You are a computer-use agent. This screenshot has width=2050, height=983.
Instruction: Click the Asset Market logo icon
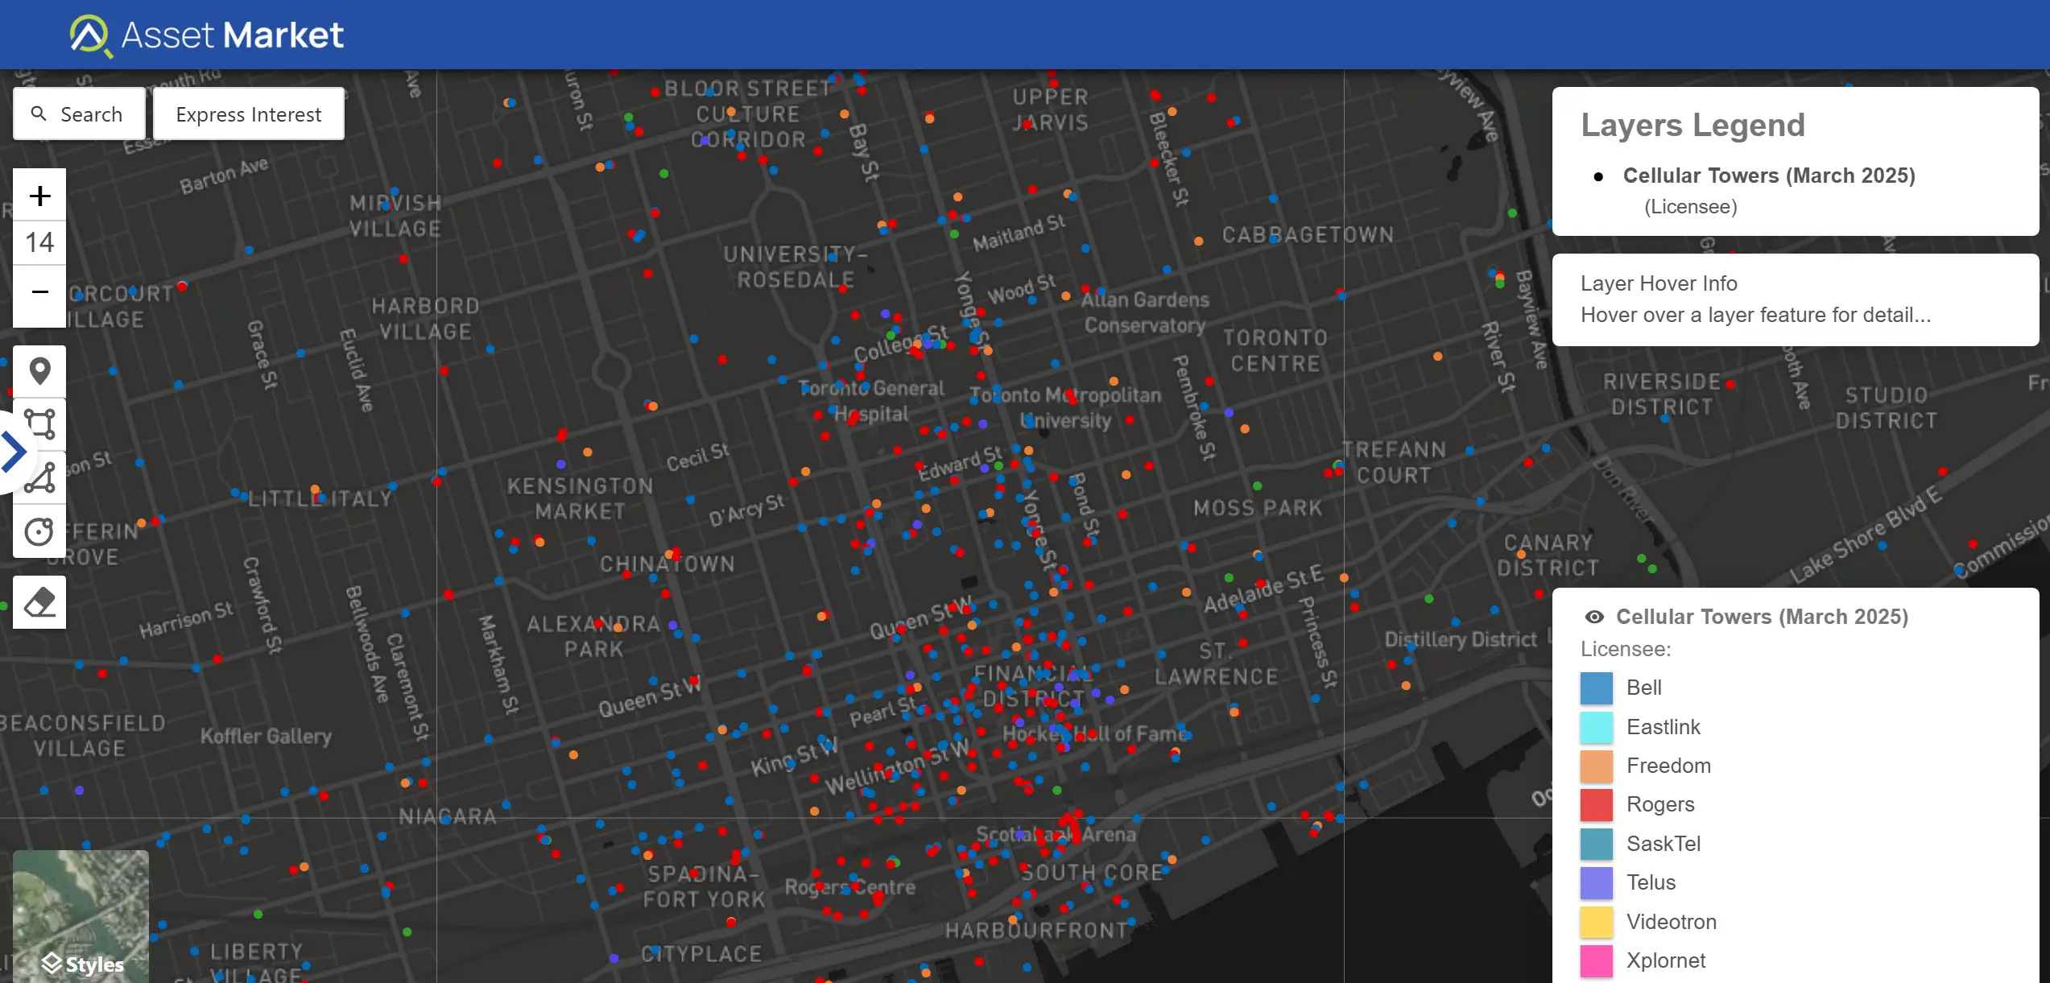point(90,35)
